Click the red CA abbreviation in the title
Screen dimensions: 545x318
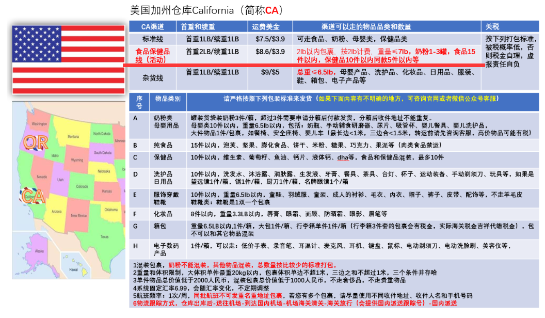(x=272, y=10)
